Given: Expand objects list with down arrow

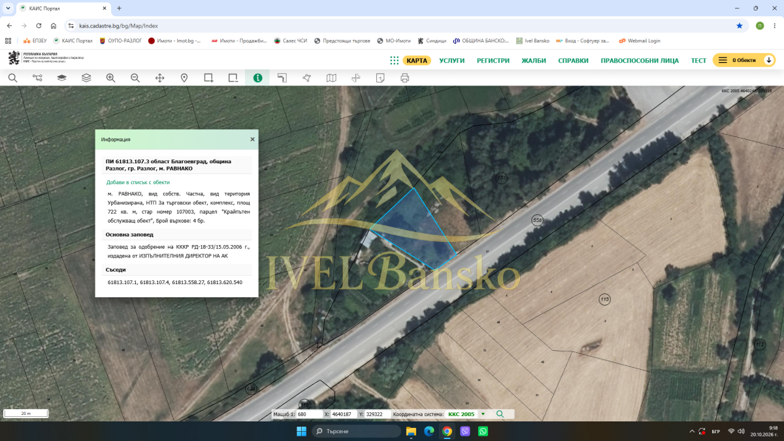Looking at the screenshot, I should click(x=769, y=60).
